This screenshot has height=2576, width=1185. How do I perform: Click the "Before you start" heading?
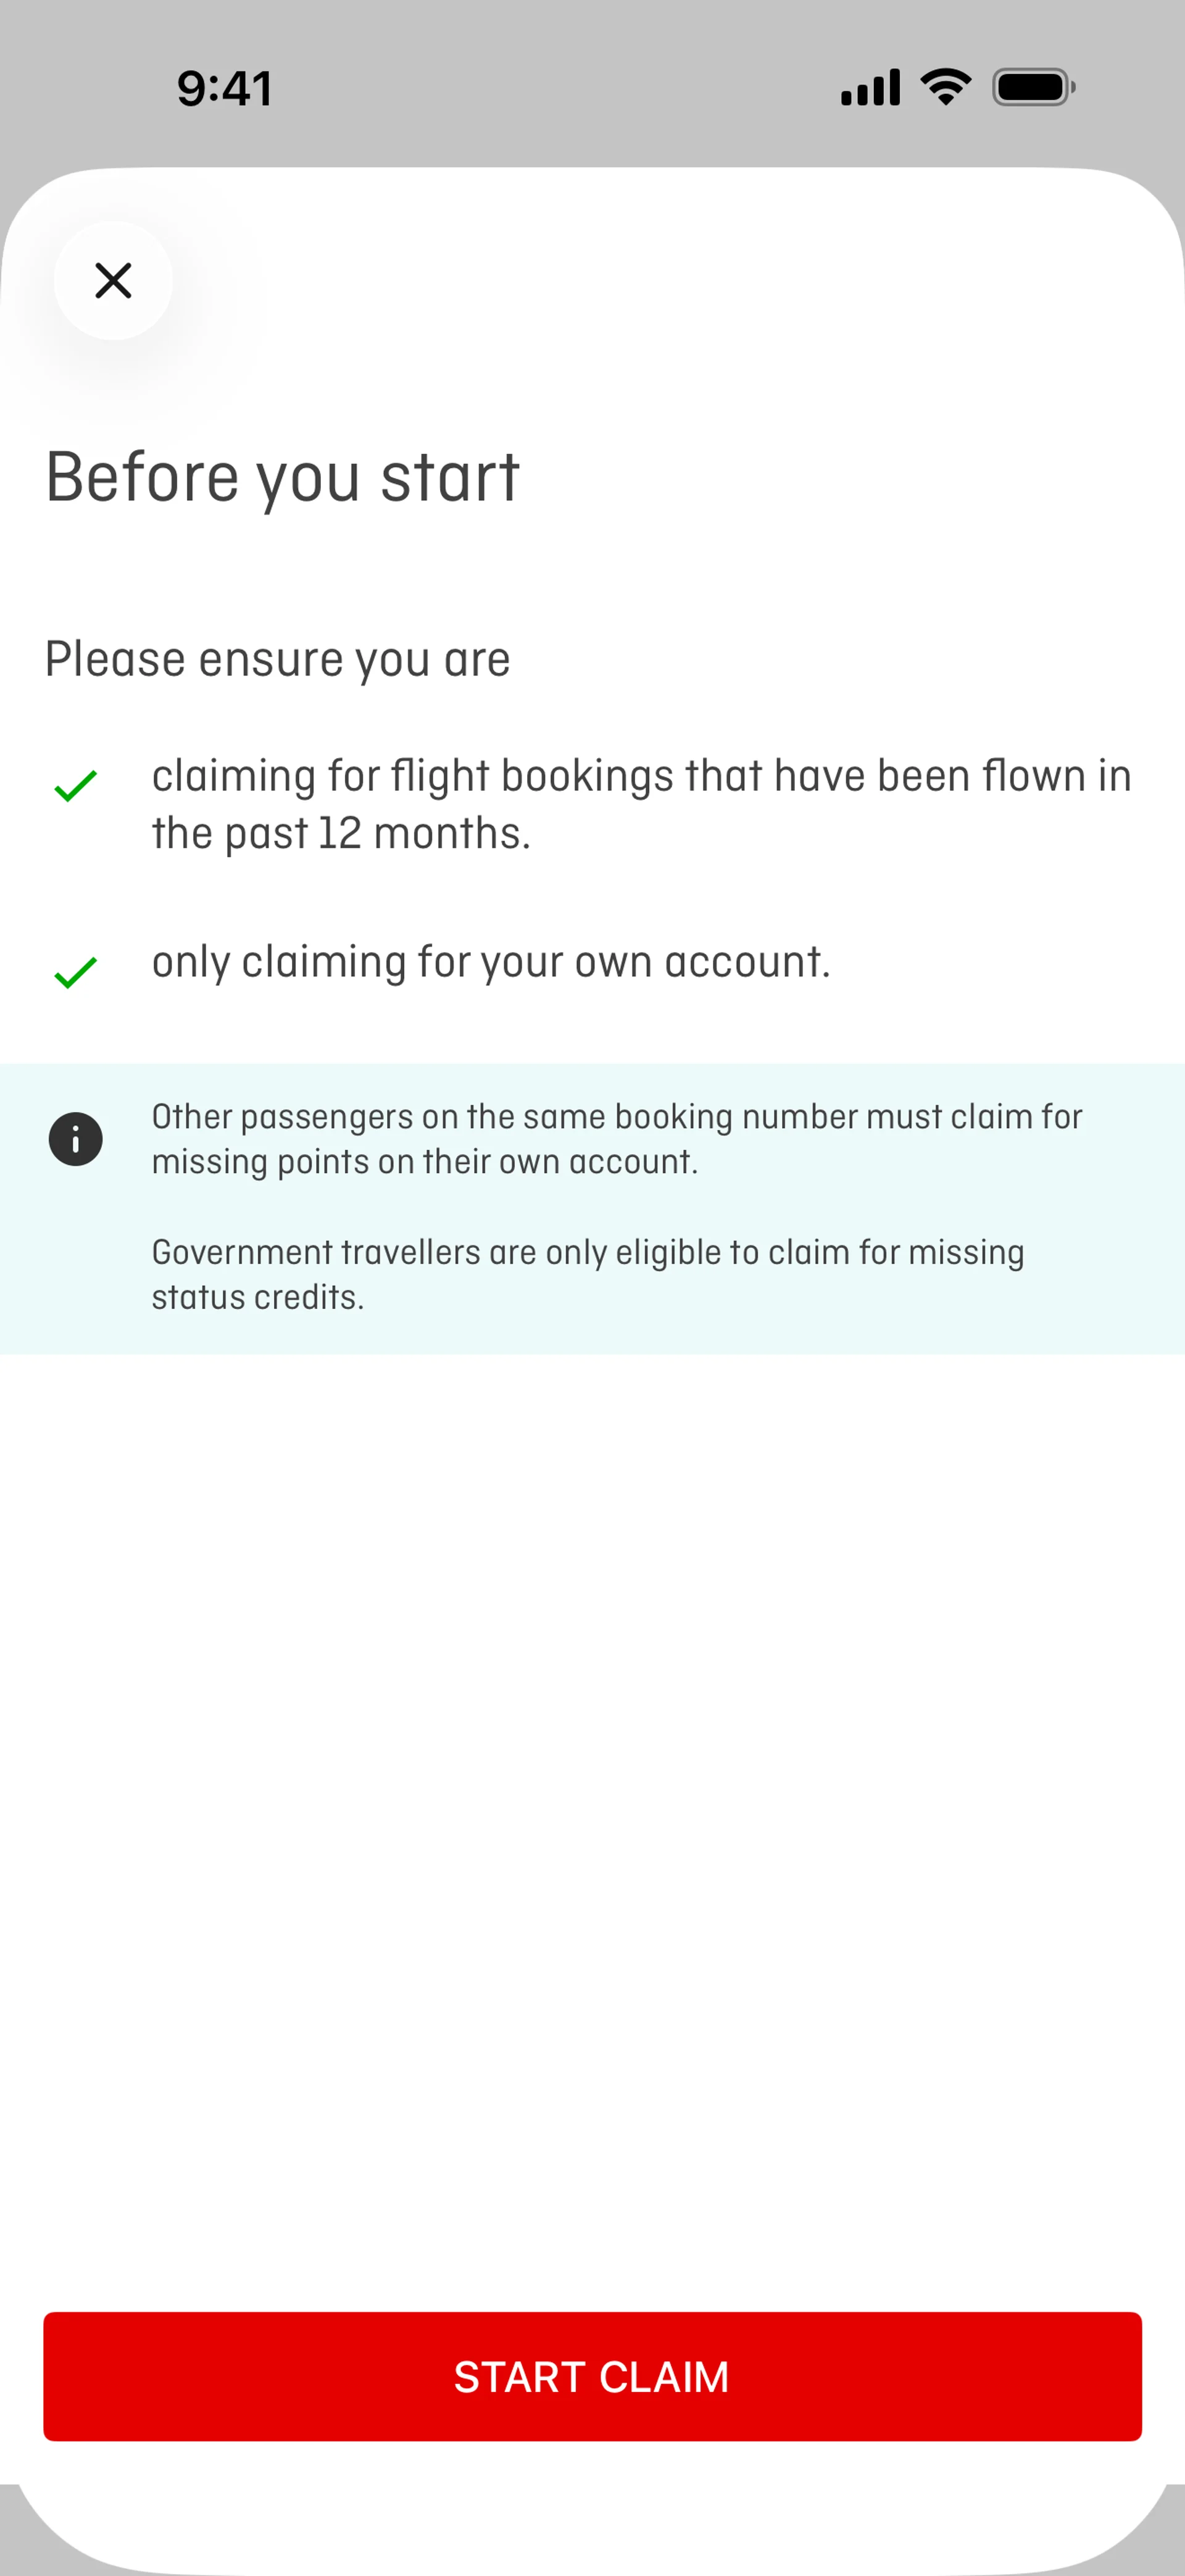[283, 477]
